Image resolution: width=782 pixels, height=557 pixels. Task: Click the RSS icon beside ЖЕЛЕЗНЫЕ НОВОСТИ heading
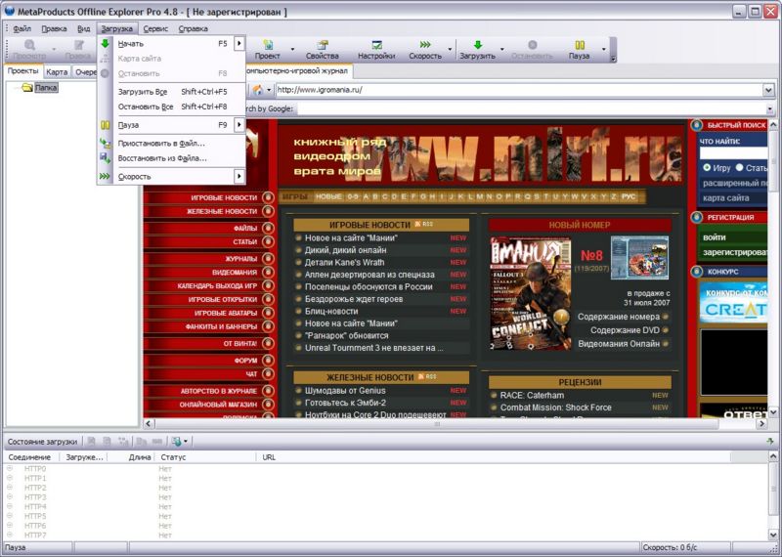click(x=427, y=376)
